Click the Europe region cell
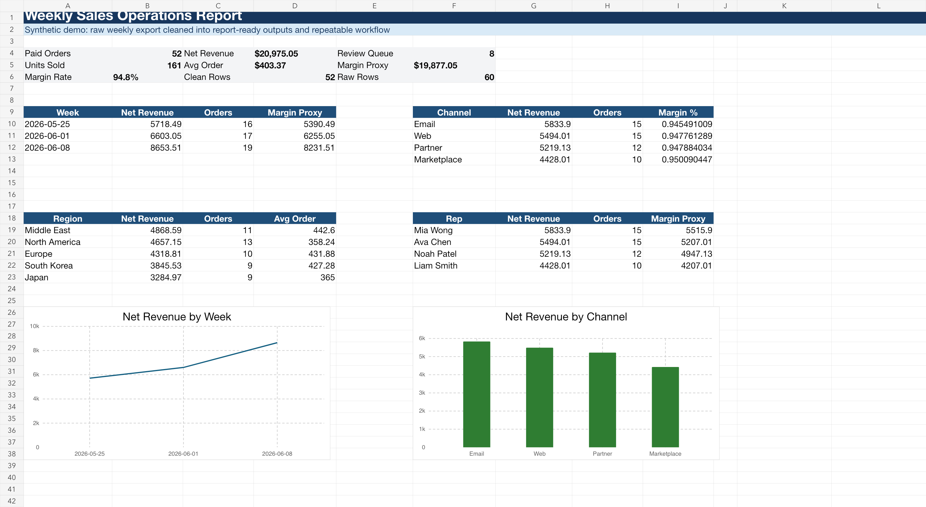This screenshot has height=507, width=926. click(x=68, y=254)
